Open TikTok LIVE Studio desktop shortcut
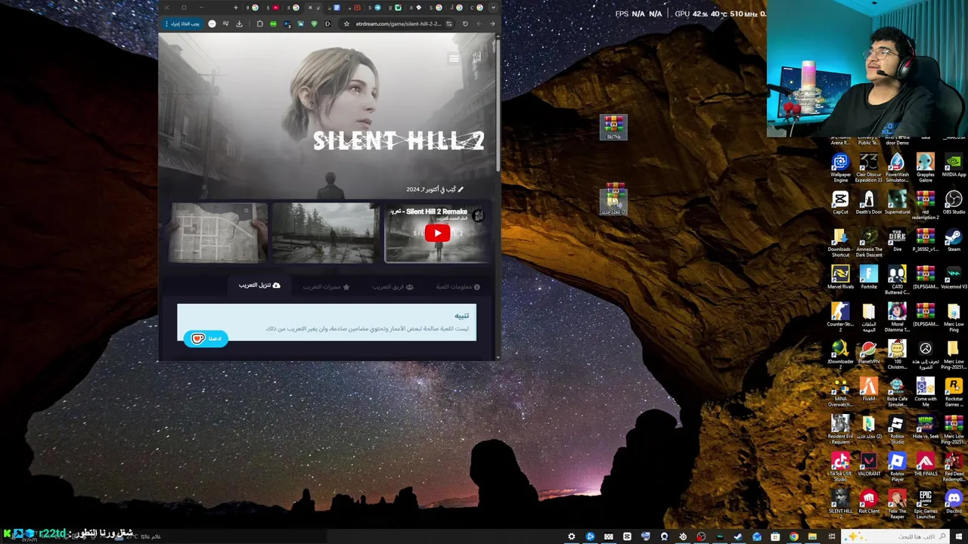The width and height of the screenshot is (968, 544). [840, 467]
